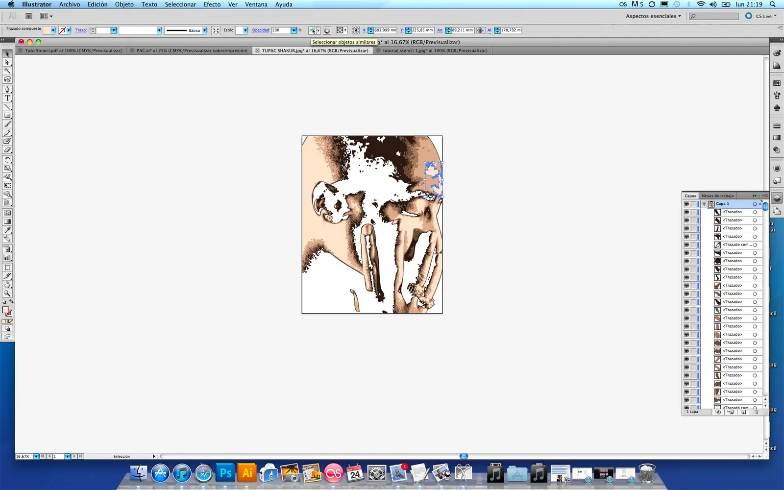Open the Recolor Artwork wheel icon
Viewport: 784px width, 490px height.
(x=327, y=30)
